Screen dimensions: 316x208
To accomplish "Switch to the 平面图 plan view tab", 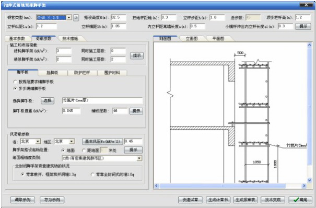I will [x=218, y=39].
